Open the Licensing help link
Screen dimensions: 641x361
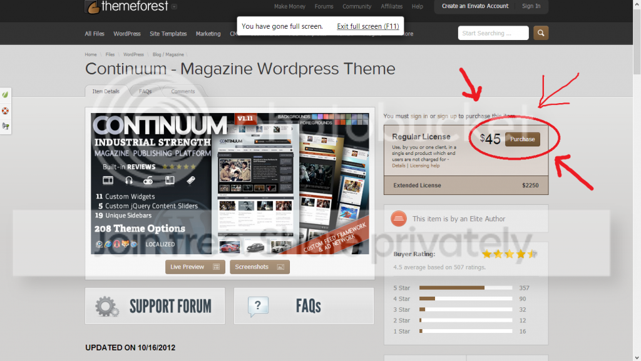(425, 166)
